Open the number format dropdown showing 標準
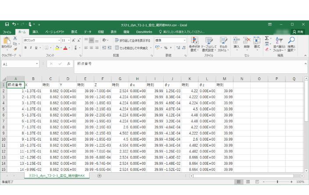The height and width of the screenshot is (195, 309). pos(184,40)
